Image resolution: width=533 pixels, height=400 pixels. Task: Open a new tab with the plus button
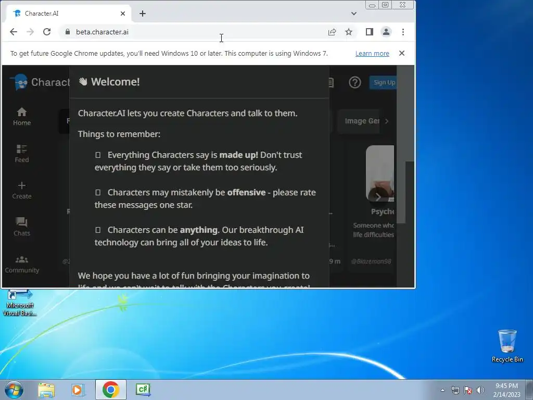[143, 14]
